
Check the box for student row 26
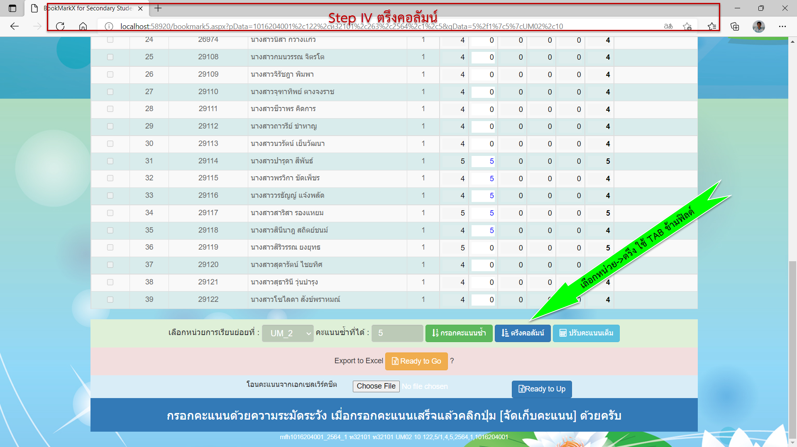(x=110, y=75)
